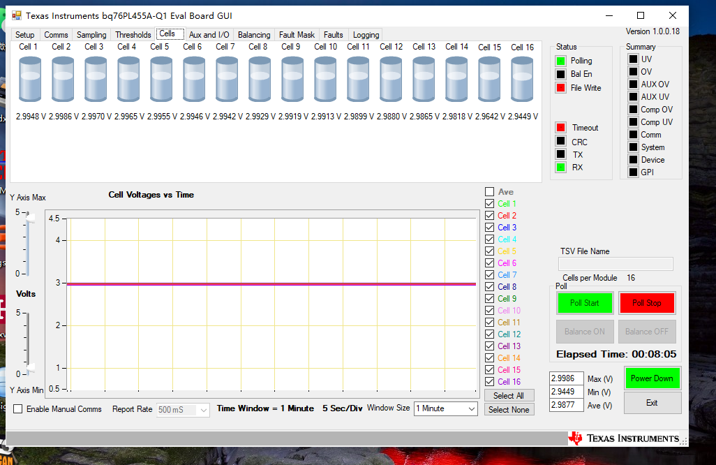View the Faults tab
Viewport: 716px width, 465px height.
pyautogui.click(x=334, y=35)
